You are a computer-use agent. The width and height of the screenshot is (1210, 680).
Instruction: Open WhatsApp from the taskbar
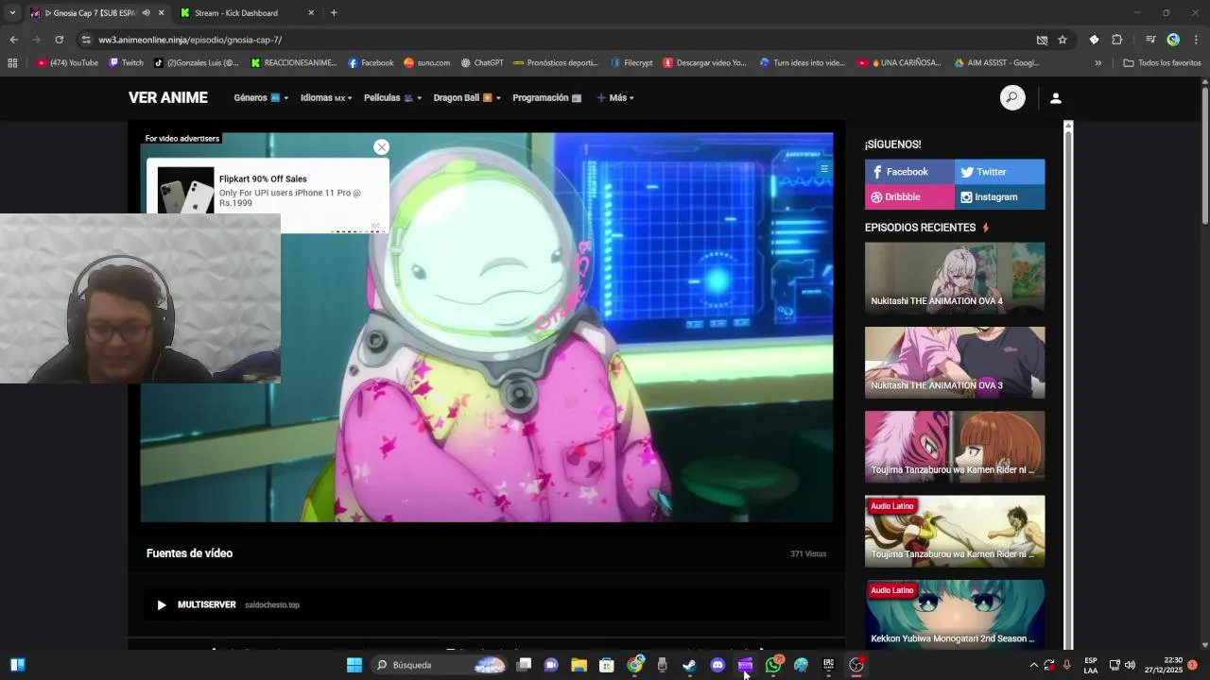(x=773, y=665)
